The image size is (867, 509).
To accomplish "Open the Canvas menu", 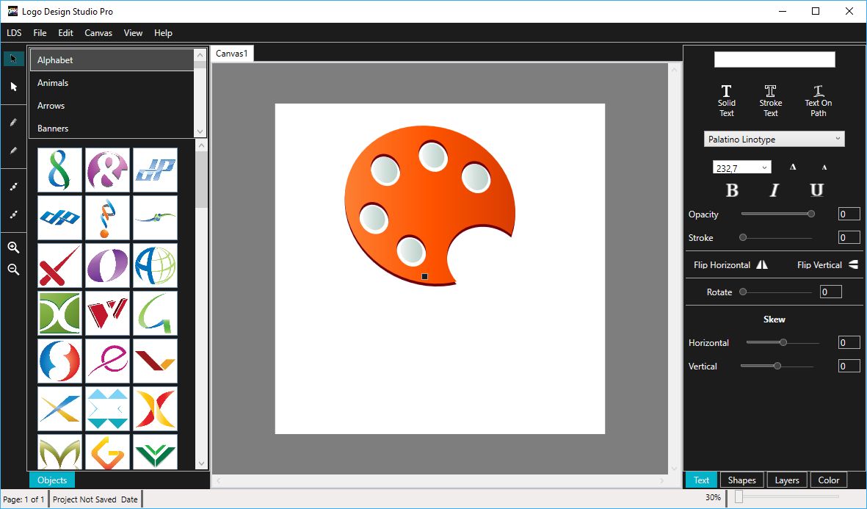I will [x=98, y=33].
